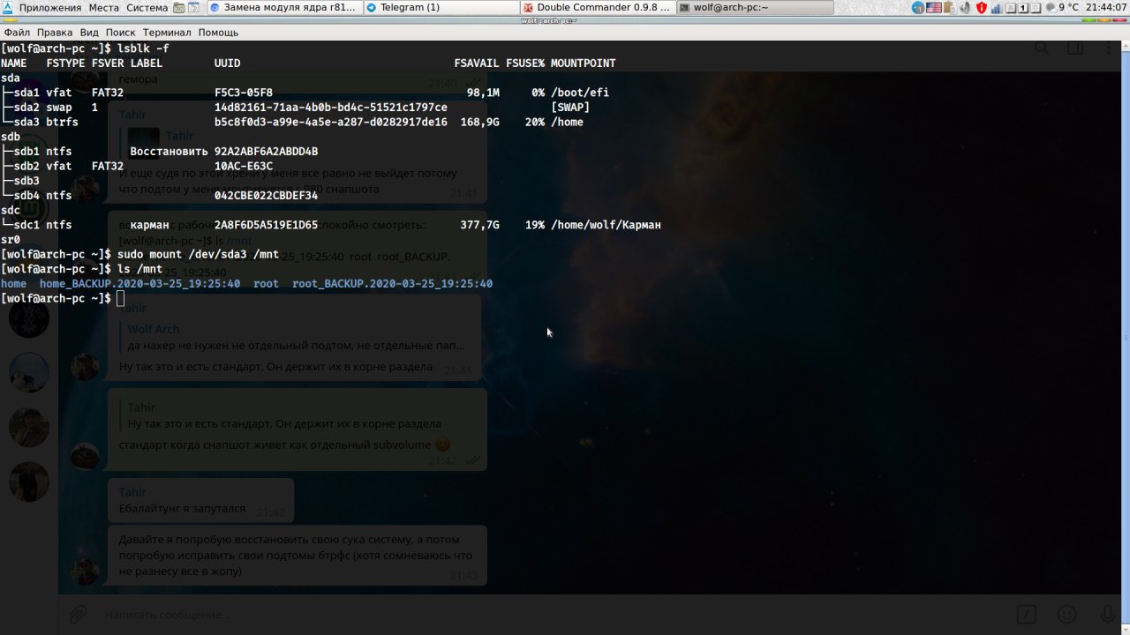Click the help launcher icon beside Система
Viewport: 1130px width, 635px height.
pos(194,8)
